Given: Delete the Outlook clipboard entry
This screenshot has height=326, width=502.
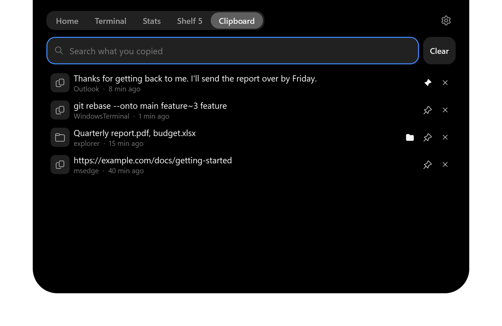Looking at the screenshot, I should (x=445, y=83).
